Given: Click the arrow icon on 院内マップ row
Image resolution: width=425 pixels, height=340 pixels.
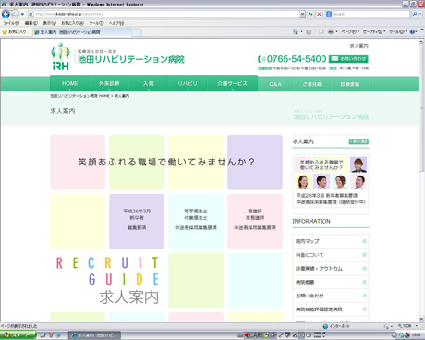Looking at the screenshot, I should tap(365, 241).
